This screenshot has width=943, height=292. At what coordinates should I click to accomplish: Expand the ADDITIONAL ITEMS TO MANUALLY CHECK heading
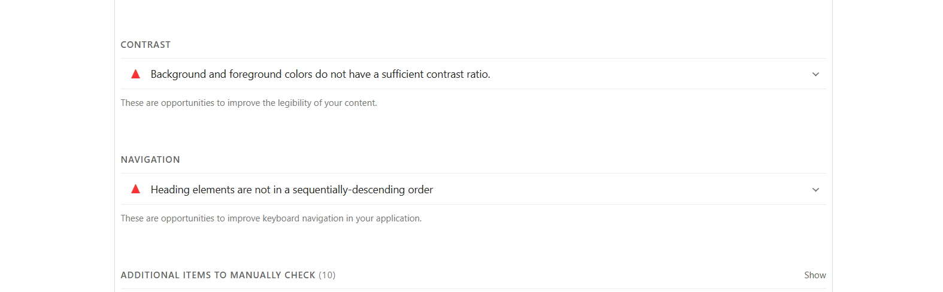click(x=218, y=275)
